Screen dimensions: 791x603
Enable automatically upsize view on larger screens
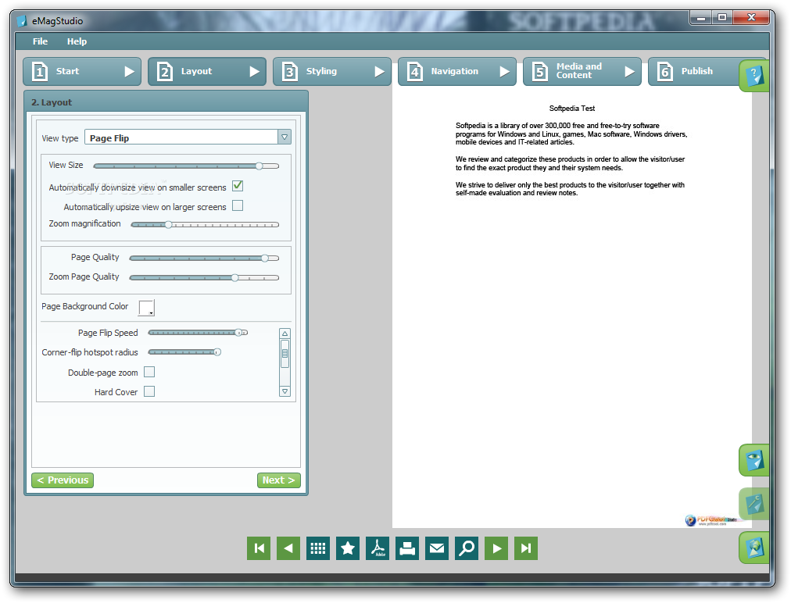pos(238,205)
